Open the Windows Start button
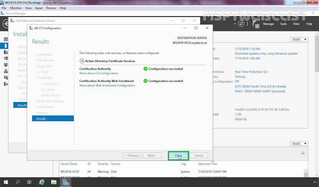 point(6,182)
